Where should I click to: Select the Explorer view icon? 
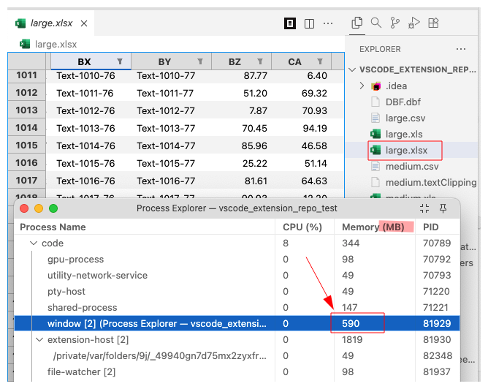click(357, 23)
